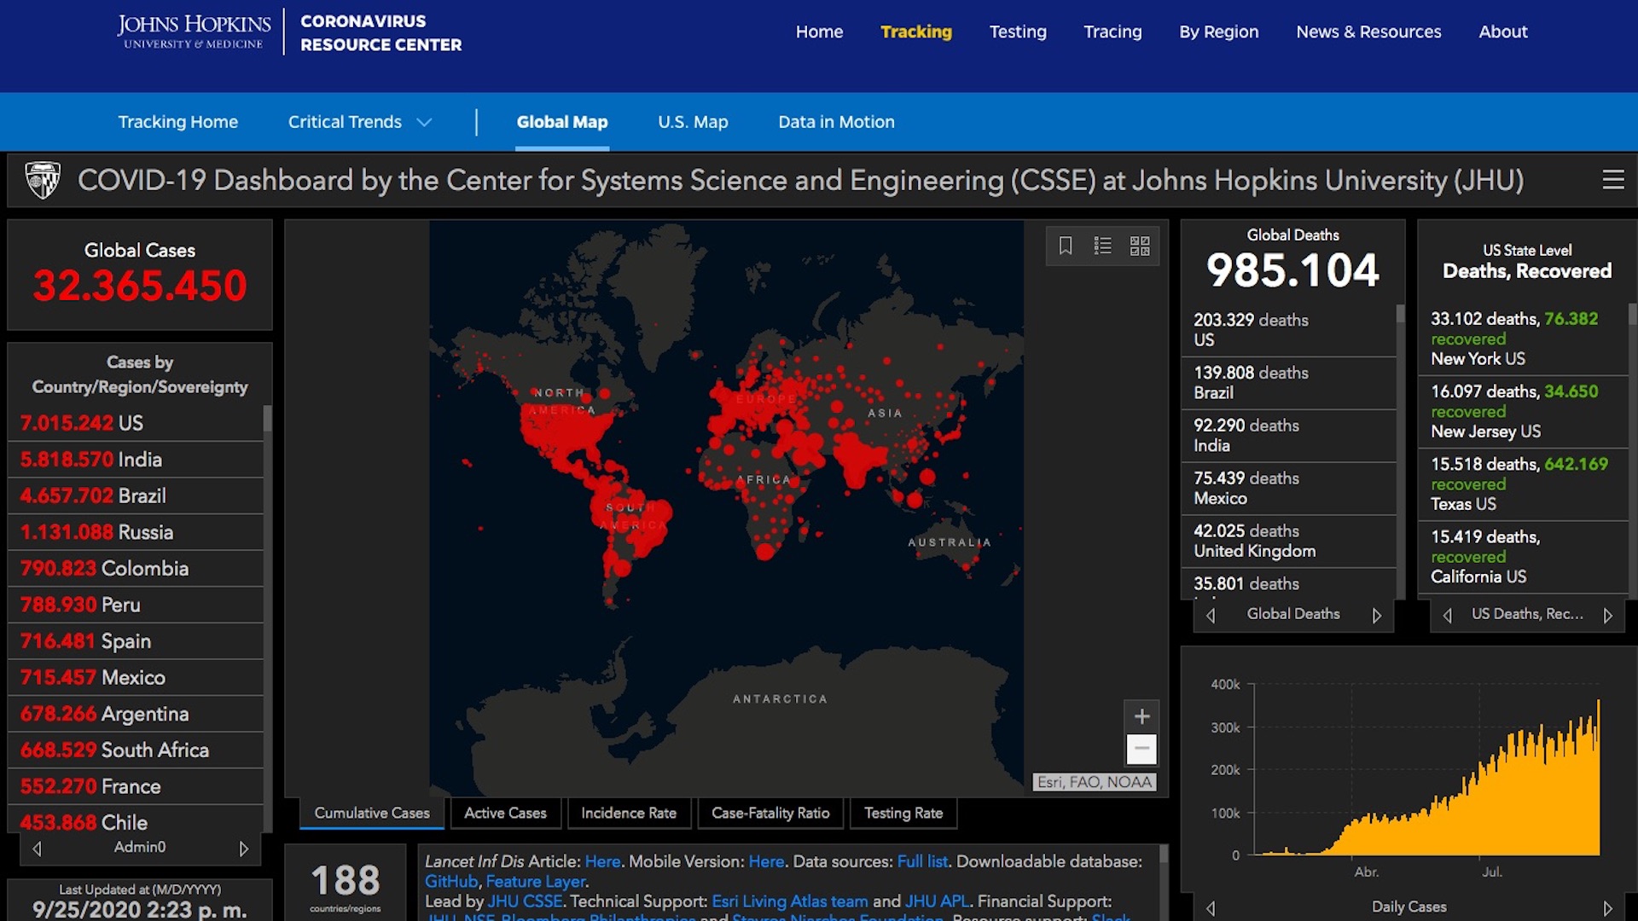Open the dashboard hamburger menu
Viewport: 1638px width, 921px height.
(1612, 180)
